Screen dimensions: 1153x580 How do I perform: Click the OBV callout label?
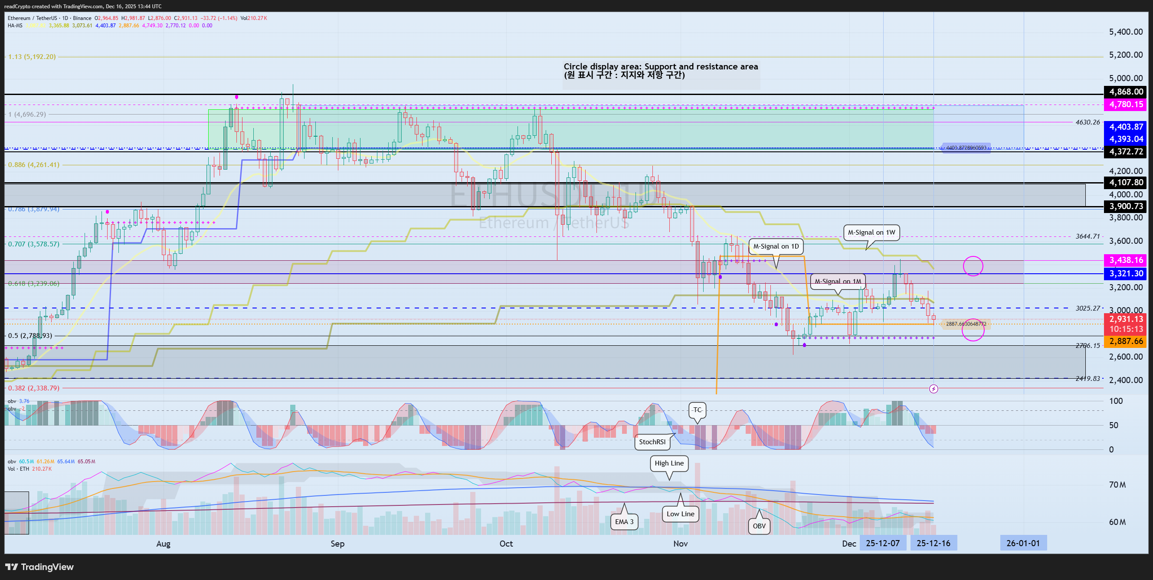coord(759,526)
